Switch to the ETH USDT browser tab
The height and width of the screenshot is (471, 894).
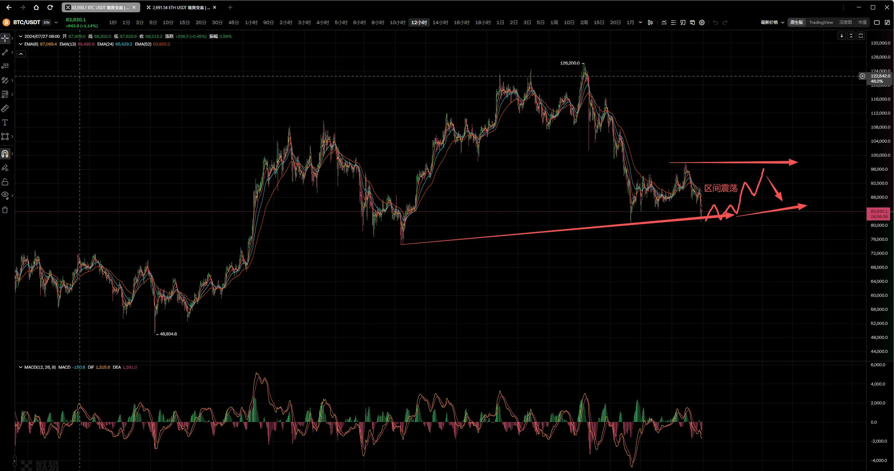pos(178,7)
